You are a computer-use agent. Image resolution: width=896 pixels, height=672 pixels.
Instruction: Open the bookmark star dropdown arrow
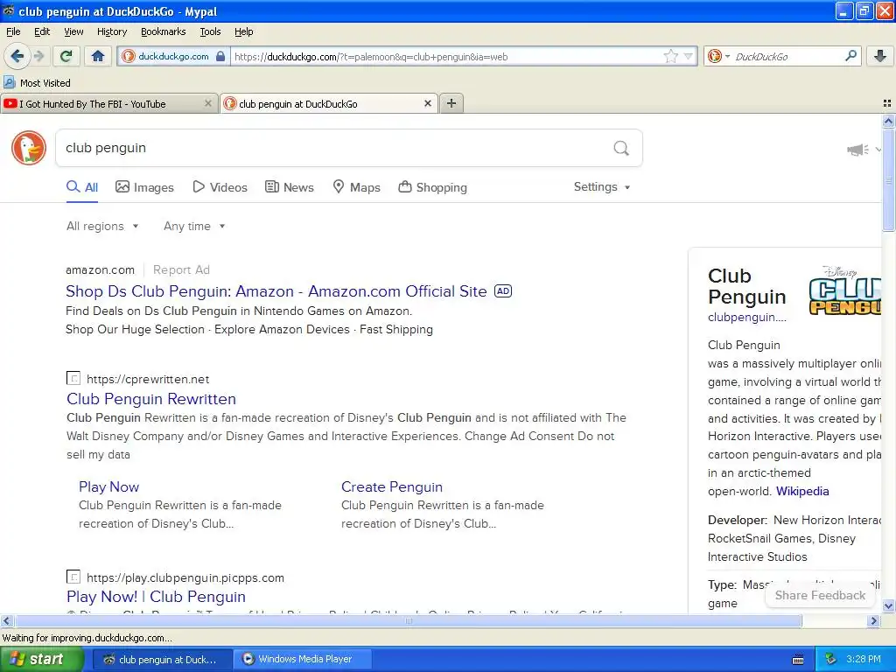(688, 56)
